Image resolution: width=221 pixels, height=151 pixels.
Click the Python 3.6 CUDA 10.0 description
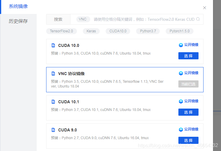point(101,53)
